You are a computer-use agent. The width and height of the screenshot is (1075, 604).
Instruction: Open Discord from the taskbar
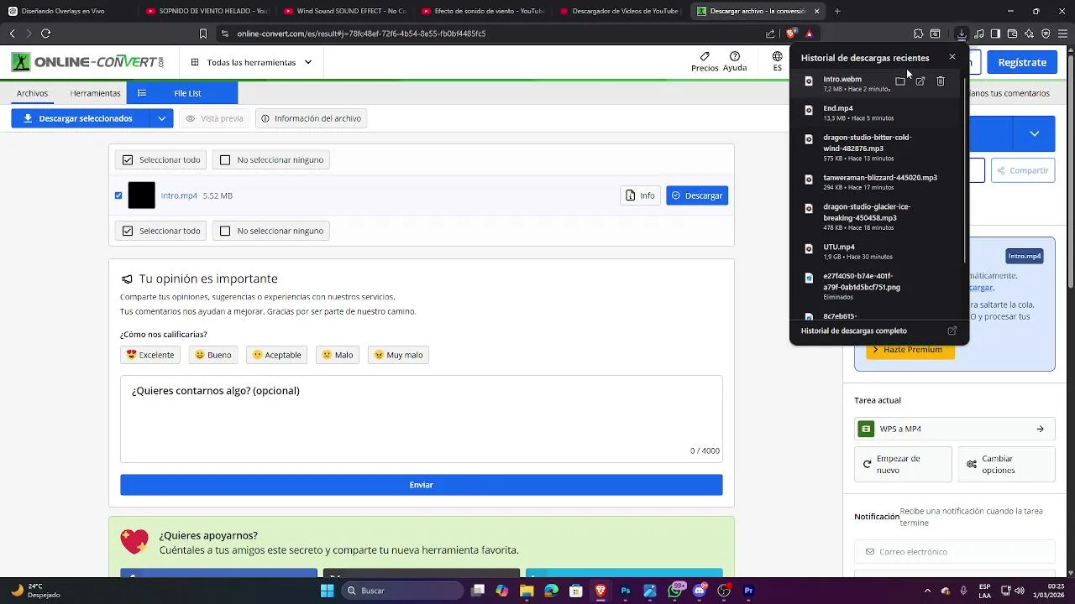699,591
